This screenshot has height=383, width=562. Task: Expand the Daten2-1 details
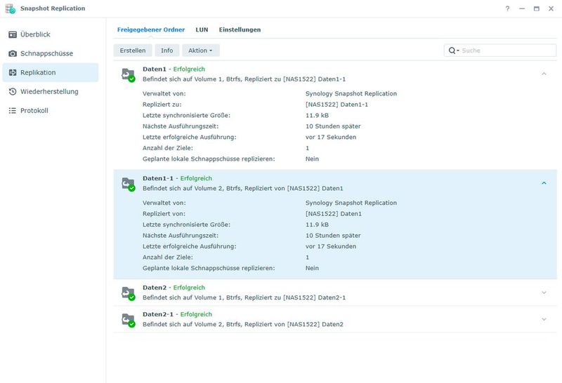[x=544, y=319]
